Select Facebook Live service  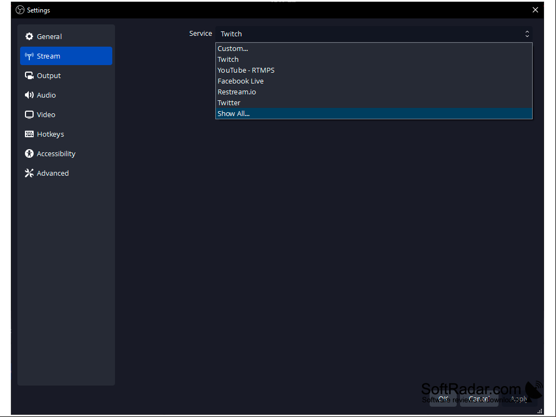[x=374, y=81]
